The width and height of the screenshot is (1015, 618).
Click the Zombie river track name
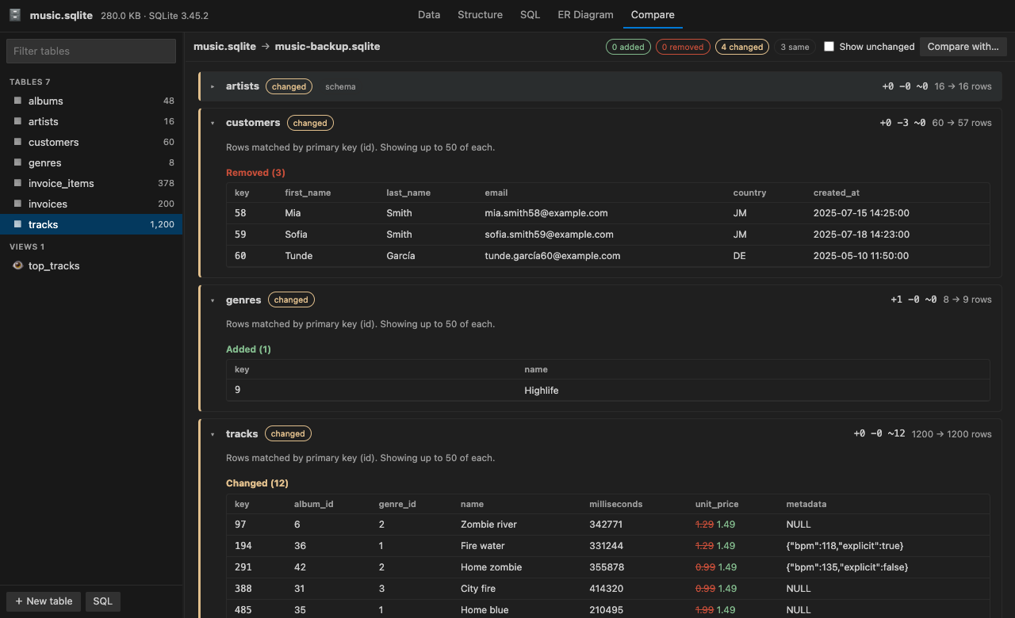(x=488, y=525)
